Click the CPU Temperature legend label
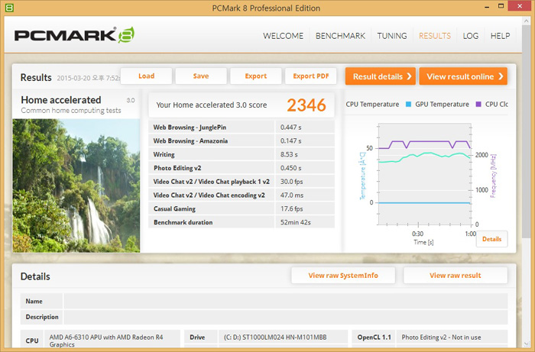Screen dimensions: 535x352 tap(372, 105)
